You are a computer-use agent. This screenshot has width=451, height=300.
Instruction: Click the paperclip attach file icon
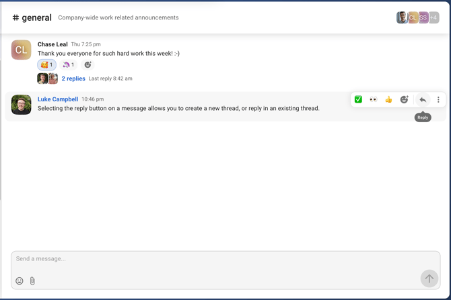point(32,281)
